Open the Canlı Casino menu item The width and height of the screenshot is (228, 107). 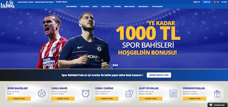106,7
